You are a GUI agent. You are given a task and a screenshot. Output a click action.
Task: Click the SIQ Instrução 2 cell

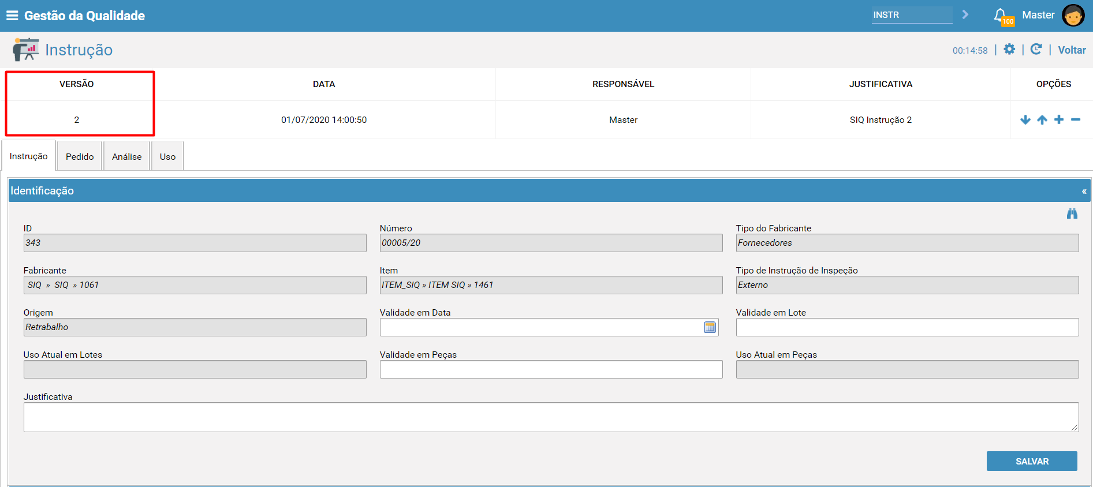tap(881, 120)
